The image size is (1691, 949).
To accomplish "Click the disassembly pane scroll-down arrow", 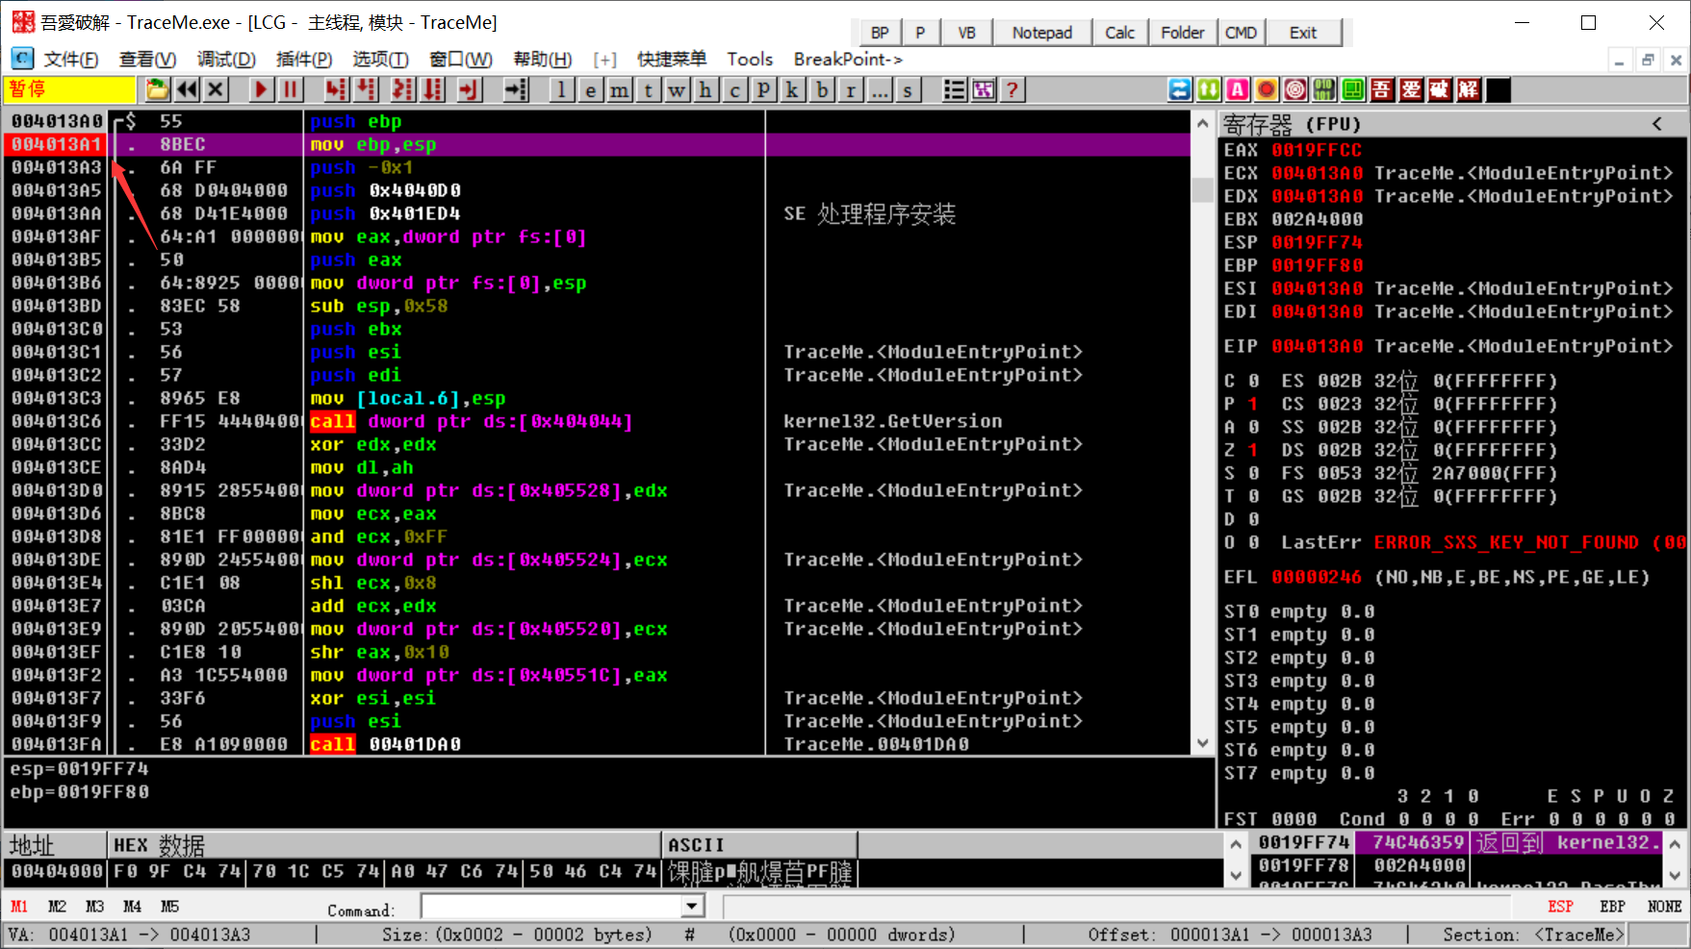I will coord(1202,743).
